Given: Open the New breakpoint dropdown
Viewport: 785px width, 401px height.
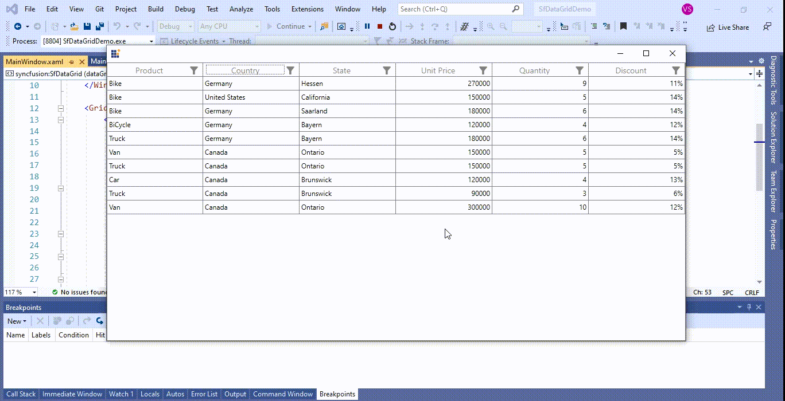Looking at the screenshot, I should point(16,321).
